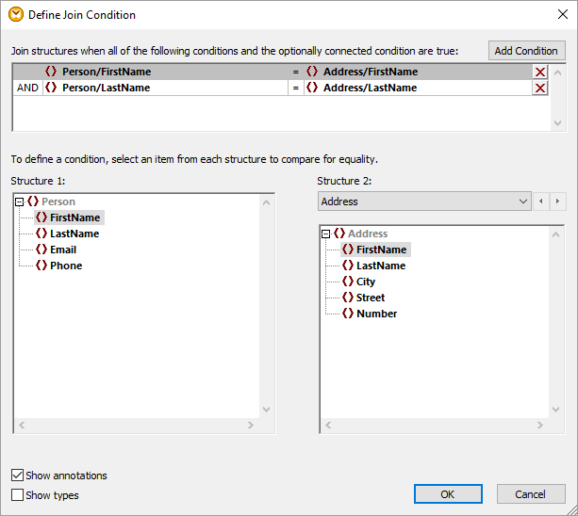Cancel the join condition dialog

tap(530, 494)
